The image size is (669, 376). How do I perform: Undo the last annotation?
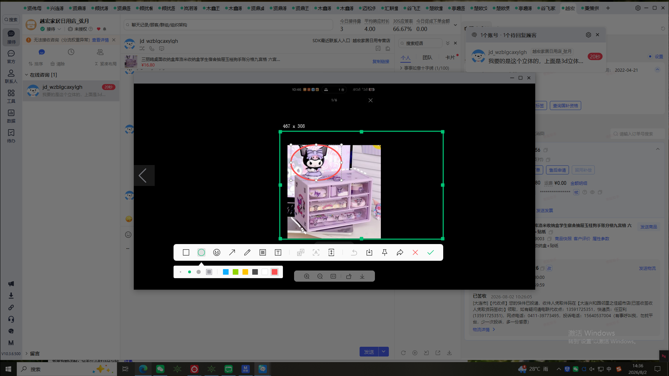coord(354,252)
